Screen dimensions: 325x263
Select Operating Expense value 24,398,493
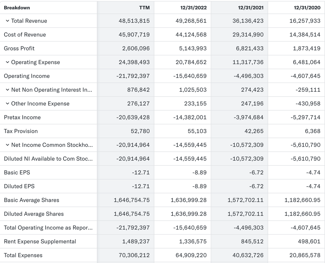[134, 62]
